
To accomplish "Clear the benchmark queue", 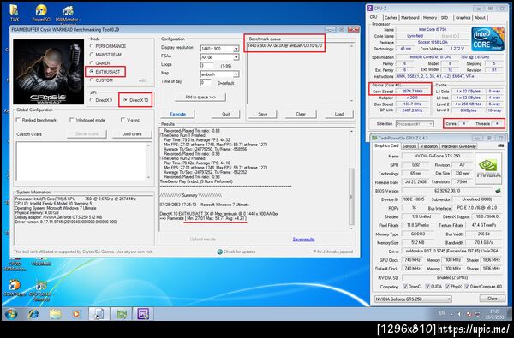I will click(x=301, y=115).
